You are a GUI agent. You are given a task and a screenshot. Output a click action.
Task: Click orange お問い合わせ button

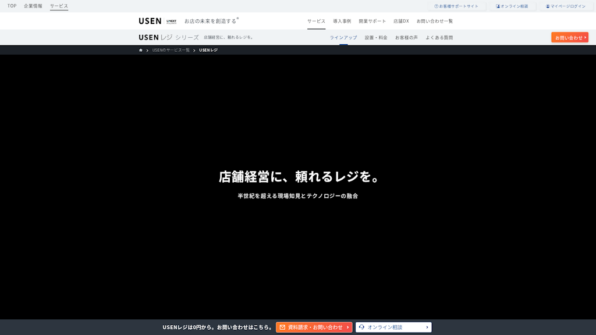click(x=570, y=37)
